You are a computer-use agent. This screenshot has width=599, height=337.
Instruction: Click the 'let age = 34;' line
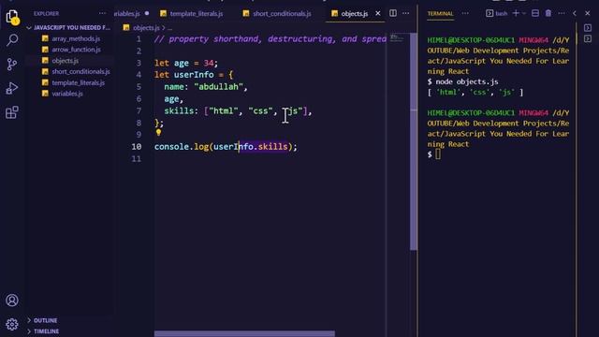point(186,63)
